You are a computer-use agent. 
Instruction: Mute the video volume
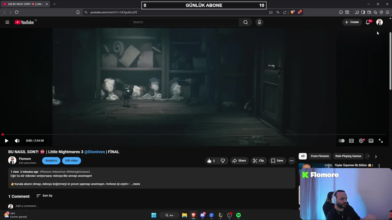[17, 141]
